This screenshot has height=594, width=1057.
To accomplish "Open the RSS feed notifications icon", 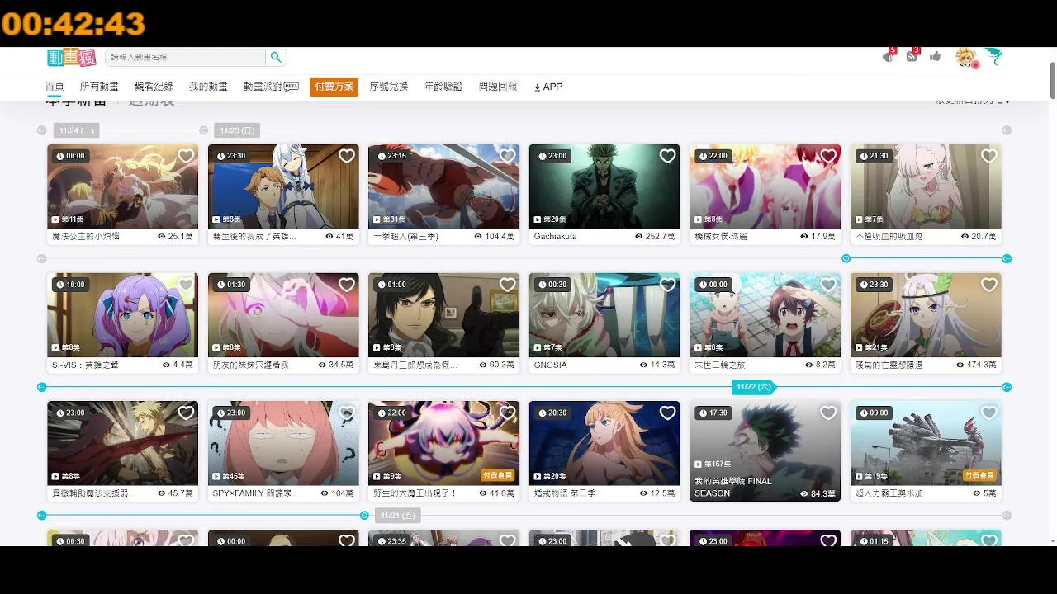I will click(x=912, y=56).
